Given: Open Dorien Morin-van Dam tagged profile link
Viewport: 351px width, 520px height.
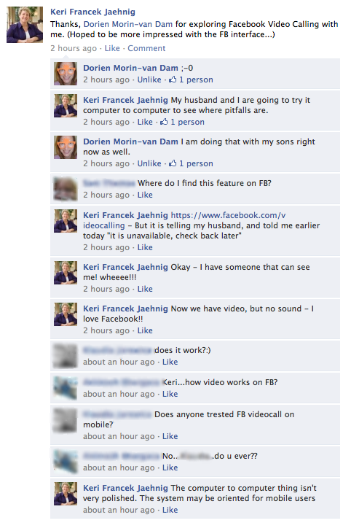Looking at the screenshot, I should point(128,24).
